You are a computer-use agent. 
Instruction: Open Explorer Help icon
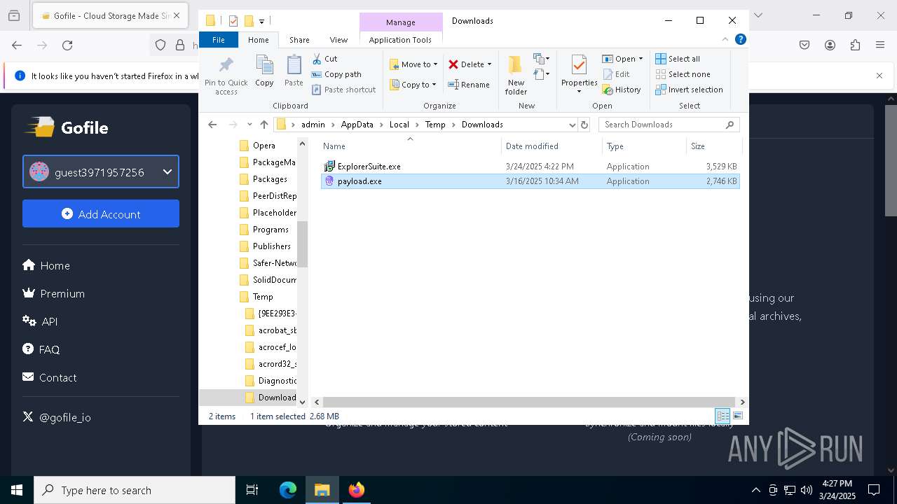click(x=740, y=40)
